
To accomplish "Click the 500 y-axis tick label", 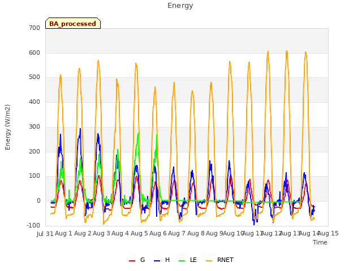I will [x=35, y=77].
